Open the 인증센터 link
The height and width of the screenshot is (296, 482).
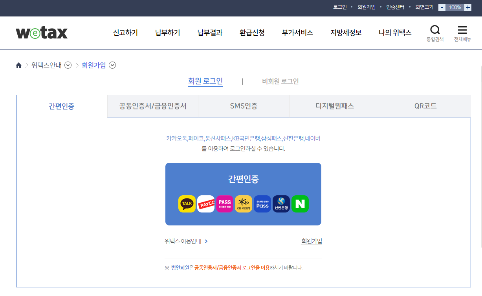click(395, 7)
